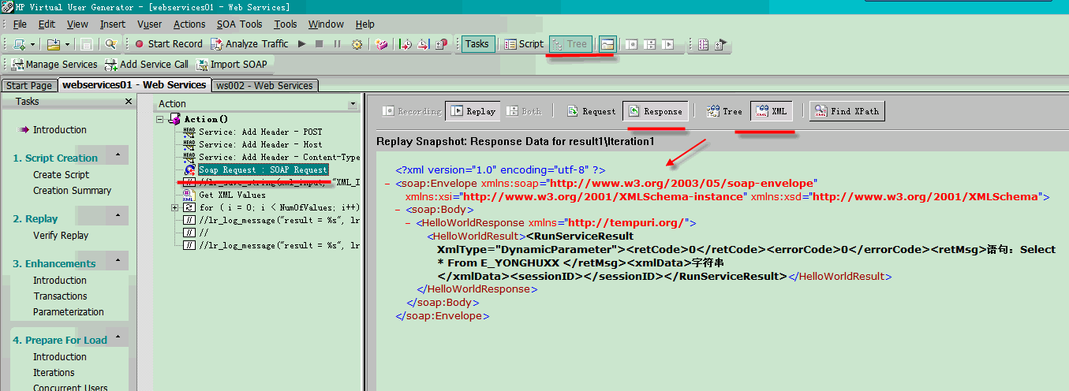Select Service: Add Header - POST step
The width and height of the screenshot is (1069, 391).
point(260,132)
